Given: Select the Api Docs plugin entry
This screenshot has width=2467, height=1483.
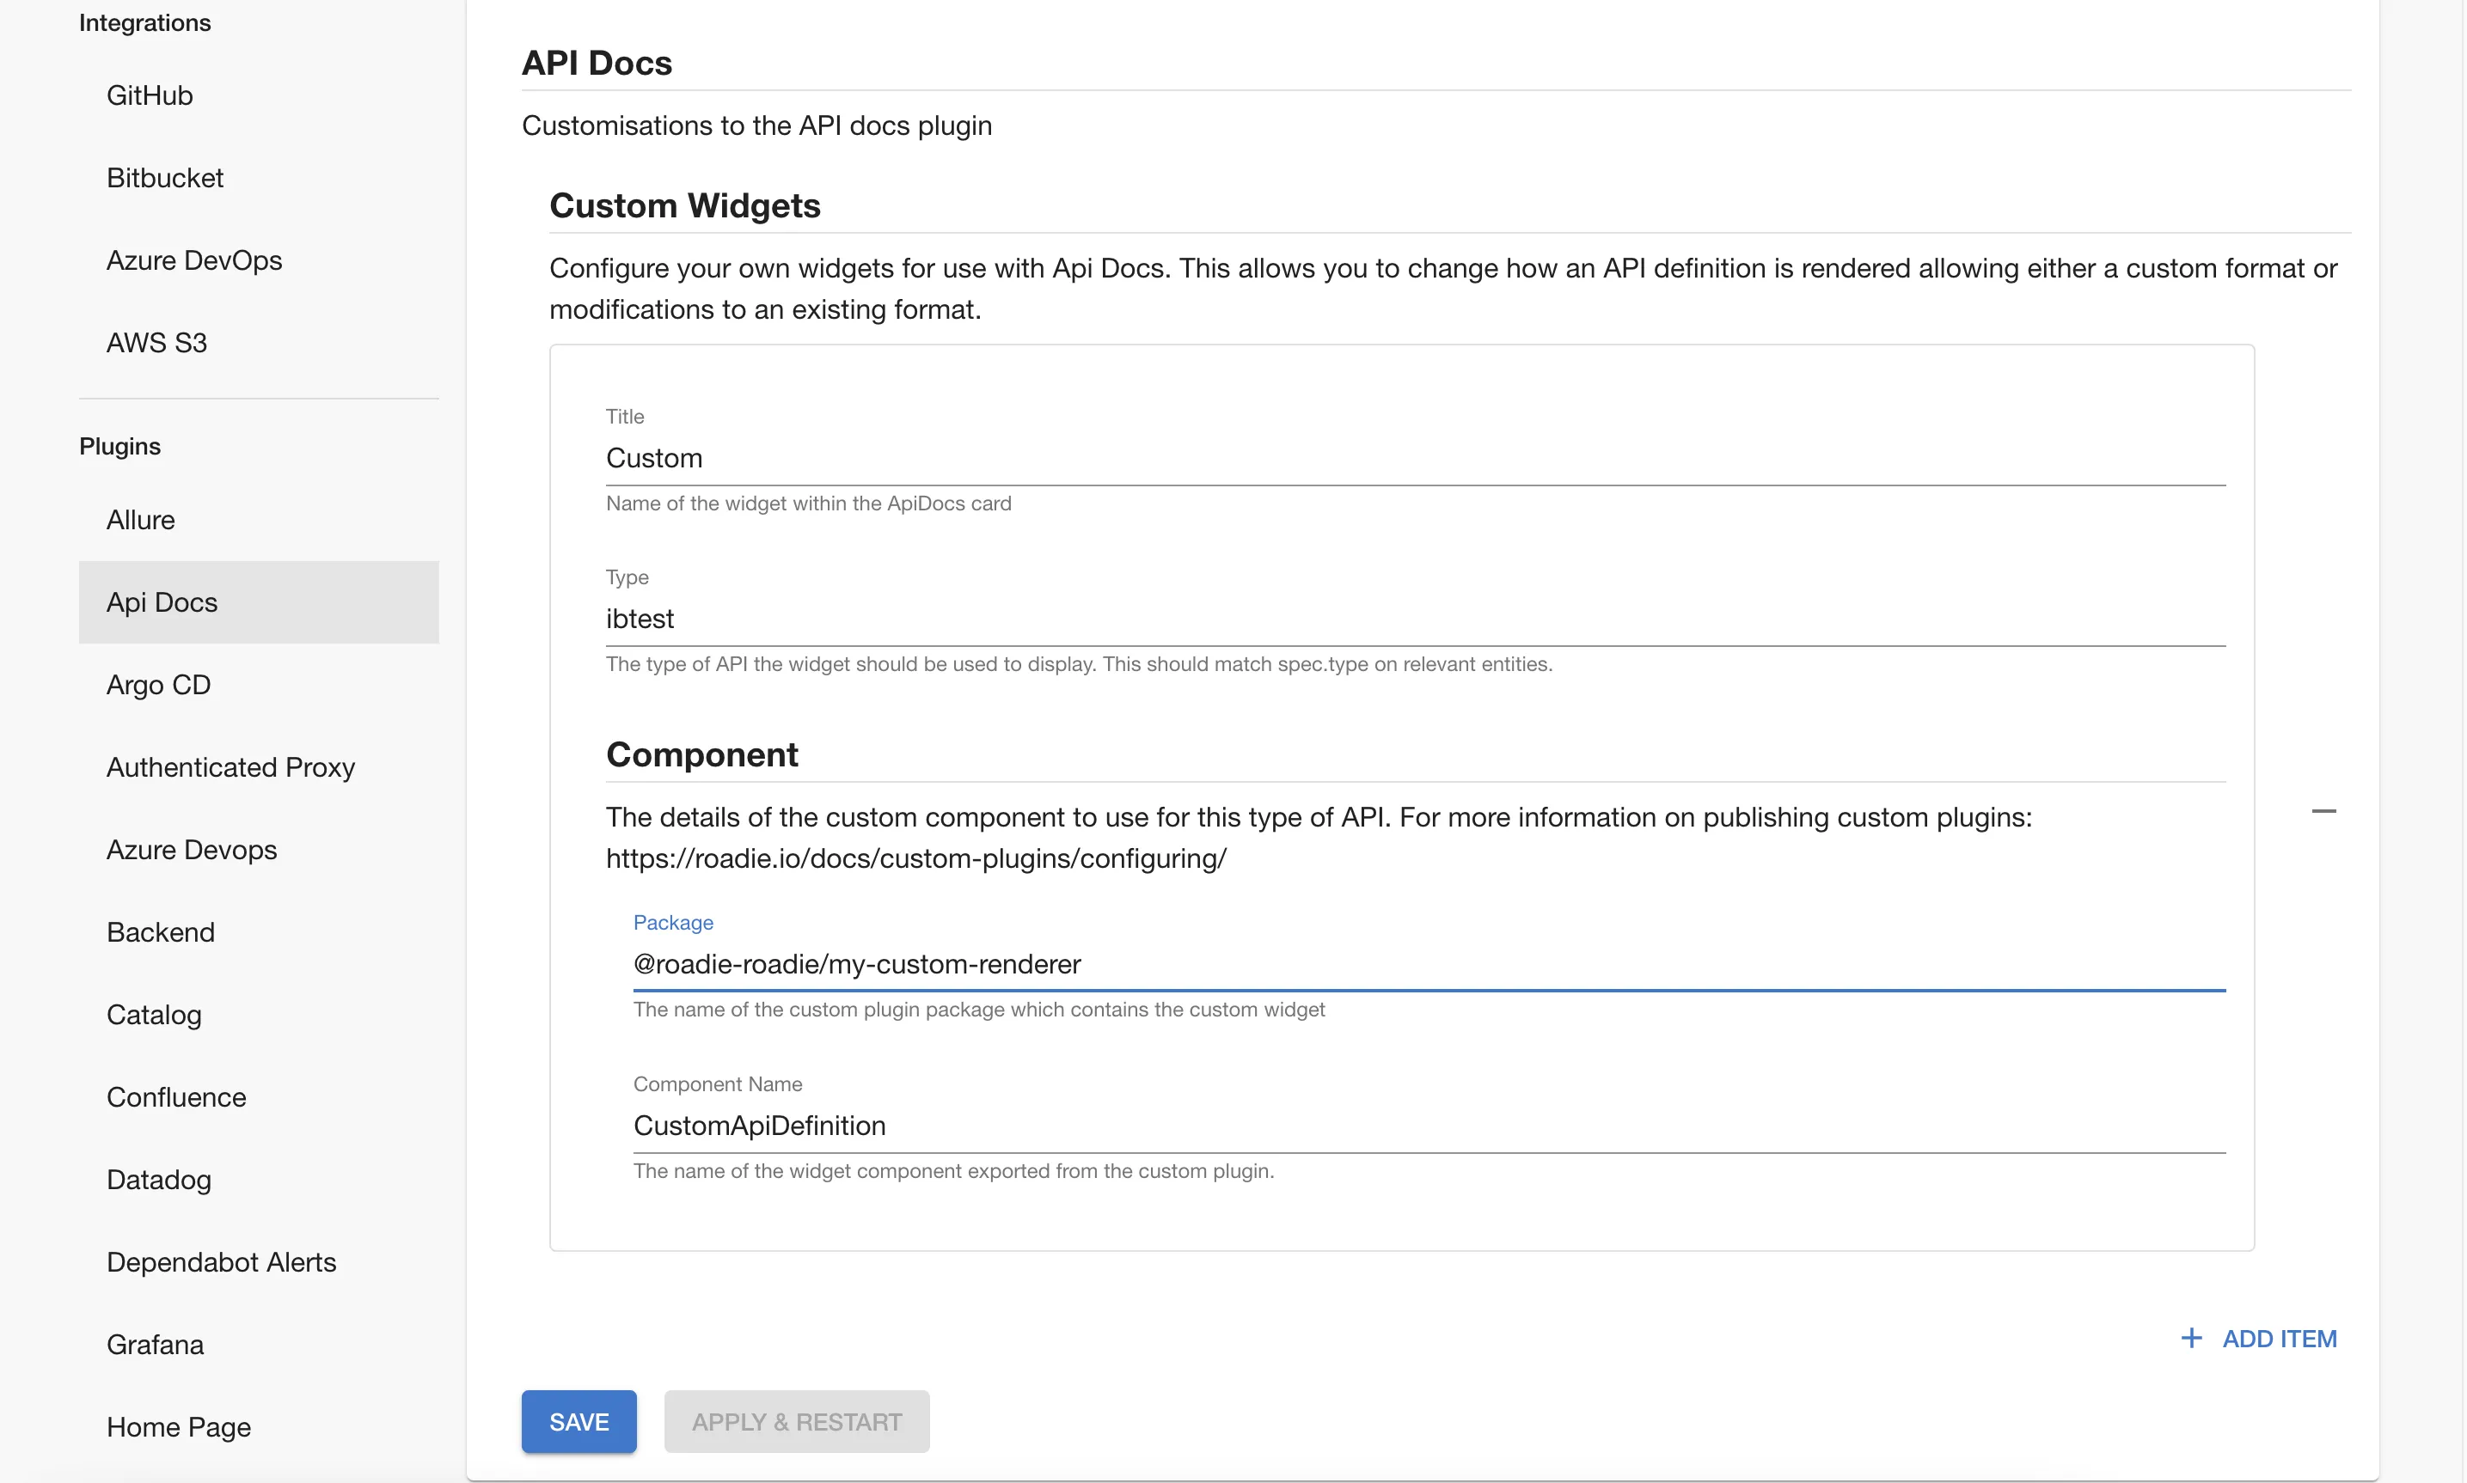Looking at the screenshot, I should click(162, 601).
